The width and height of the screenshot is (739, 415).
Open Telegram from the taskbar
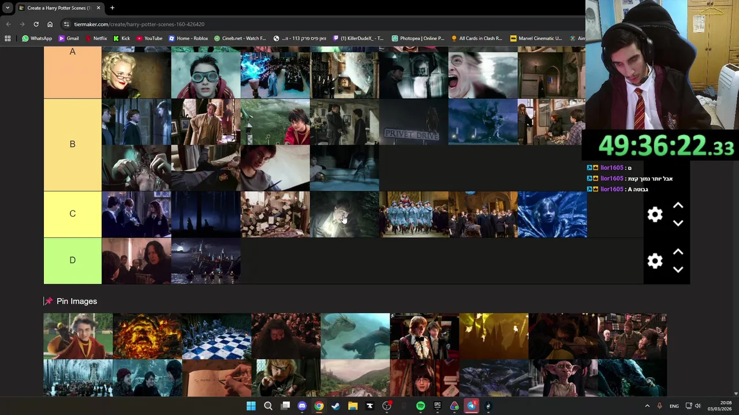click(x=471, y=406)
